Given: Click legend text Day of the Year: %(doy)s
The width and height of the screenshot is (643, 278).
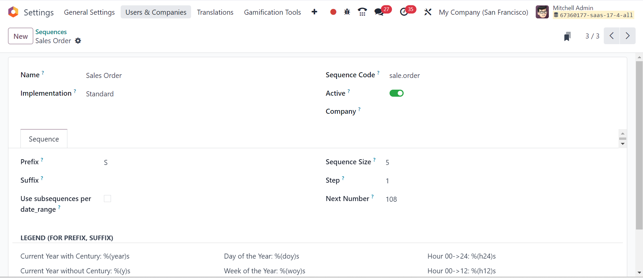Looking at the screenshot, I should (261, 256).
